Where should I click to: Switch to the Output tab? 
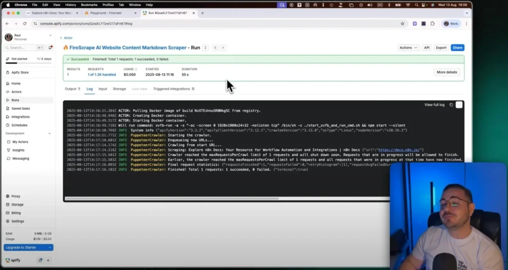(x=72, y=89)
